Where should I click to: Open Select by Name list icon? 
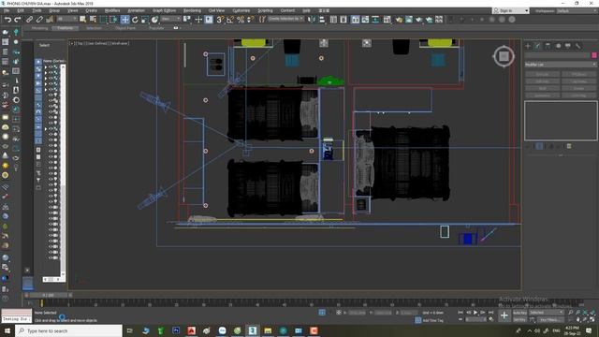click(93, 20)
